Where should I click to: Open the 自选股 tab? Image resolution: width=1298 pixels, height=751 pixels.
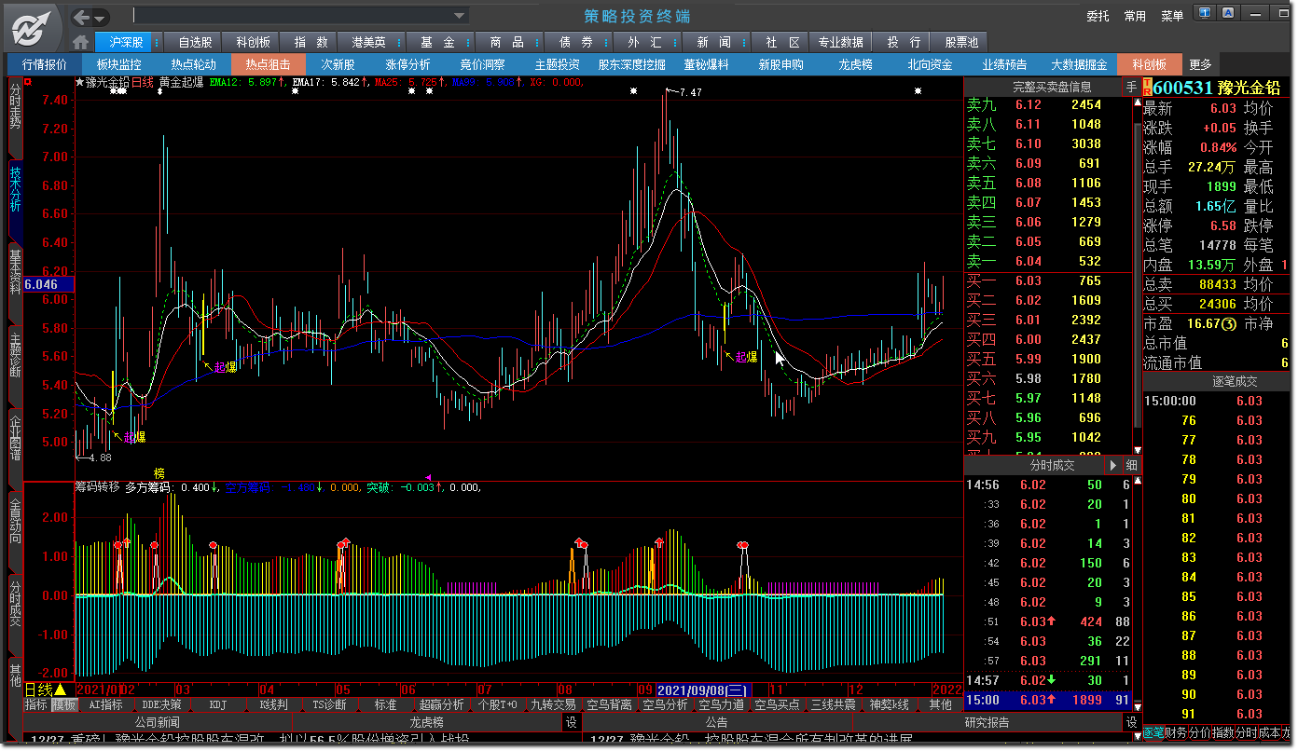[x=195, y=42]
